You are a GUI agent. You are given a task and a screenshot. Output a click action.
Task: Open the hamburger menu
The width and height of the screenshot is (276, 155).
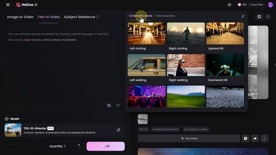click(8, 5)
